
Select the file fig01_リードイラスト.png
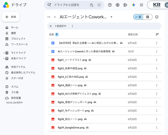click(x=104, y=60)
